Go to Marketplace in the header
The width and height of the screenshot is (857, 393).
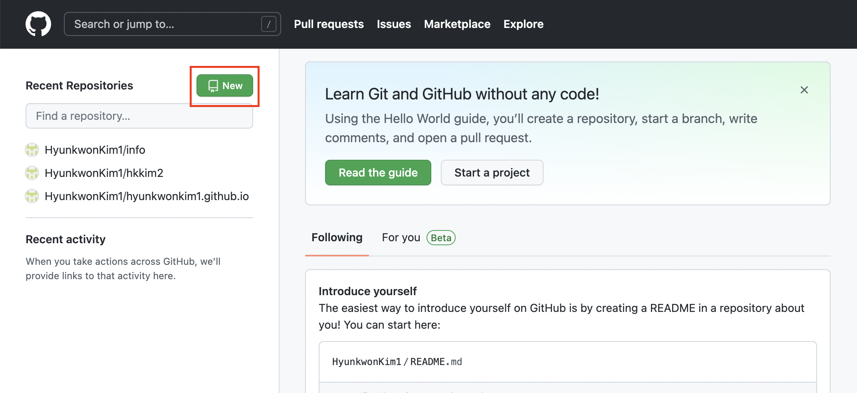457,24
